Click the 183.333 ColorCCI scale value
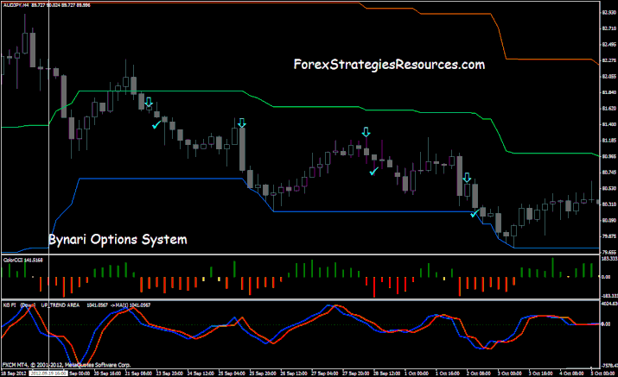 pos(609,259)
